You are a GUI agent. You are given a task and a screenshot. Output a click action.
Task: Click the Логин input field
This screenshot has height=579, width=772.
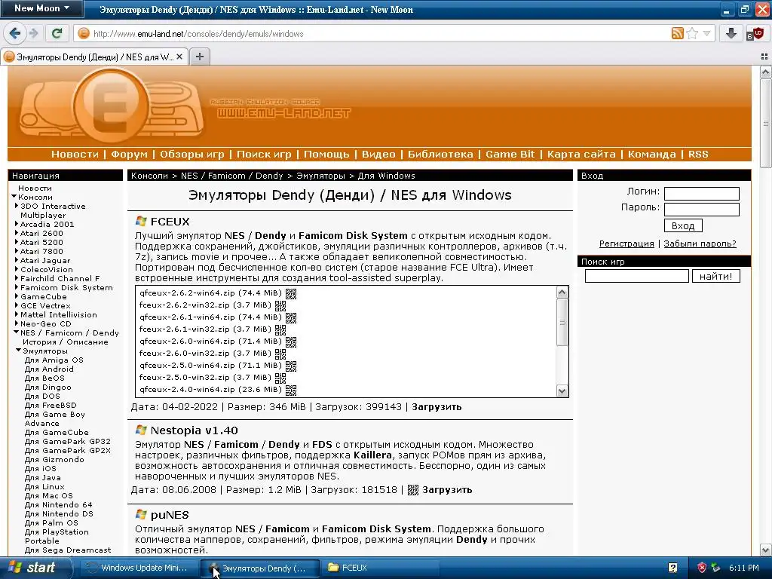pyautogui.click(x=701, y=193)
